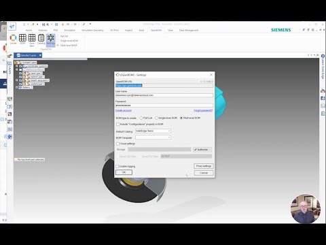Screen dimensions: 326x245
Task: Enable the Cloud settings checkbox
Action: coord(117,144)
